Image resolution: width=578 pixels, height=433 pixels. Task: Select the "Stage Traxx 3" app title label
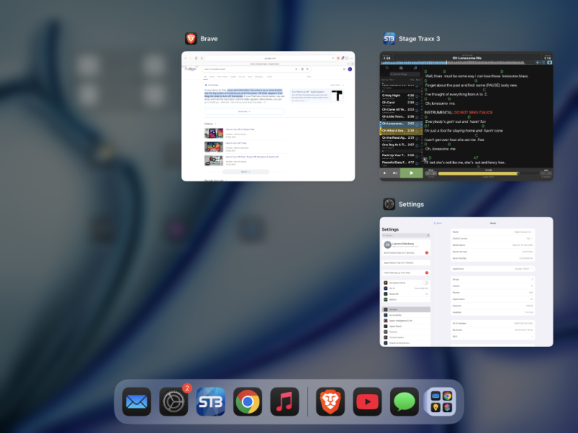tap(420, 39)
